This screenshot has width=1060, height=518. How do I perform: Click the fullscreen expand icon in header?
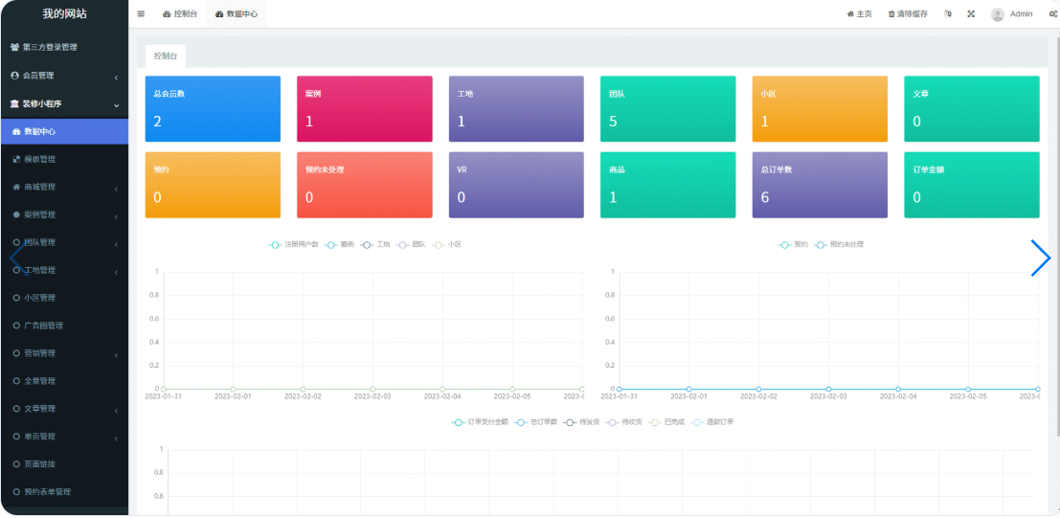click(971, 14)
